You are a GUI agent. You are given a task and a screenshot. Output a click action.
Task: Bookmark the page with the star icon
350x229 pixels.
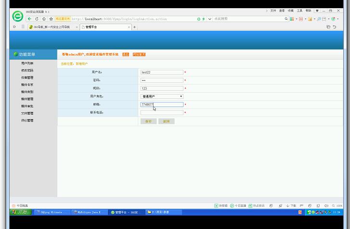(x=51, y=19)
